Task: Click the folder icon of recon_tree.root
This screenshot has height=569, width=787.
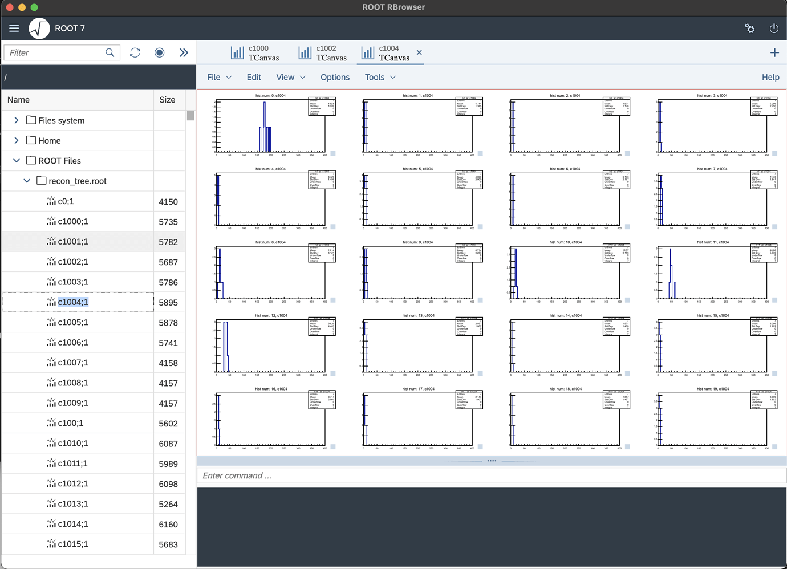Action: (42, 180)
